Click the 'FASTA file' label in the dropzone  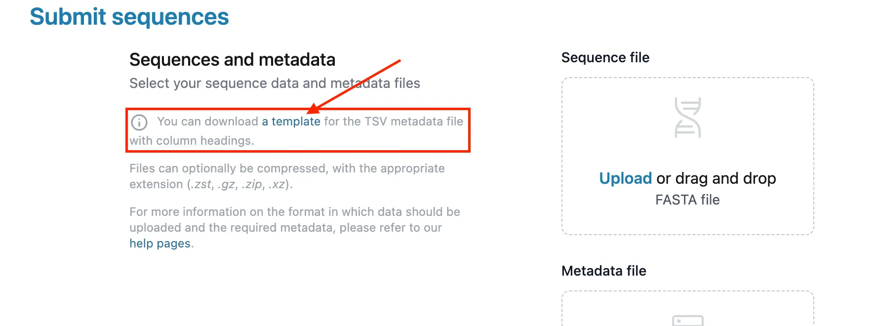(x=687, y=200)
